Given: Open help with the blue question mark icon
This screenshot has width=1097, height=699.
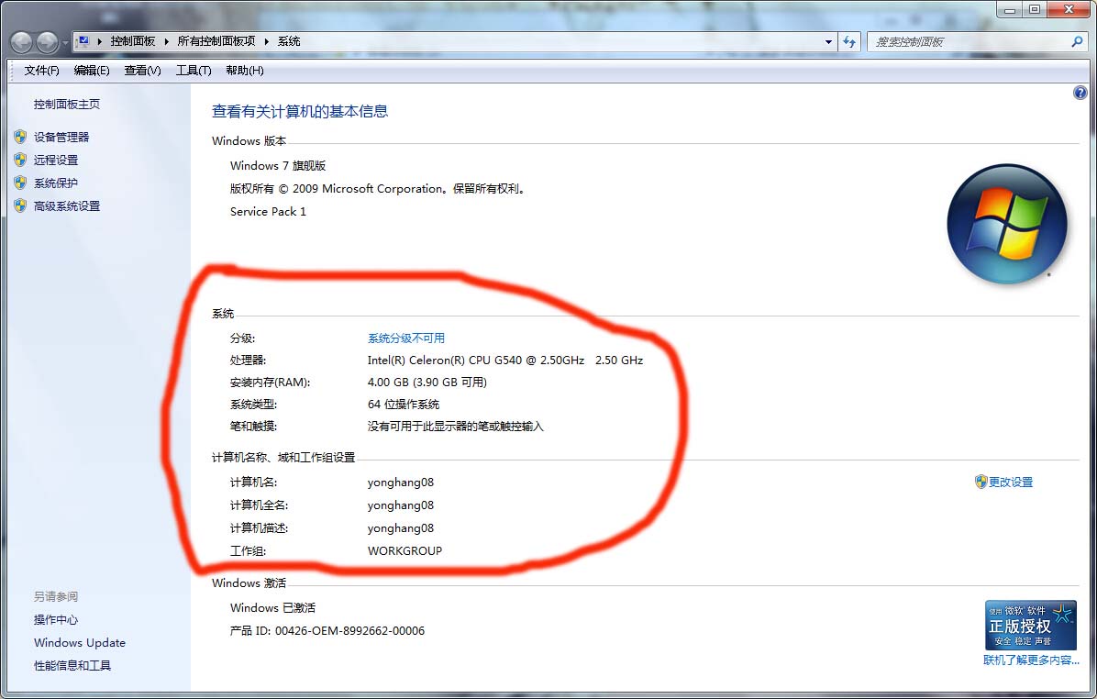Looking at the screenshot, I should (1080, 93).
